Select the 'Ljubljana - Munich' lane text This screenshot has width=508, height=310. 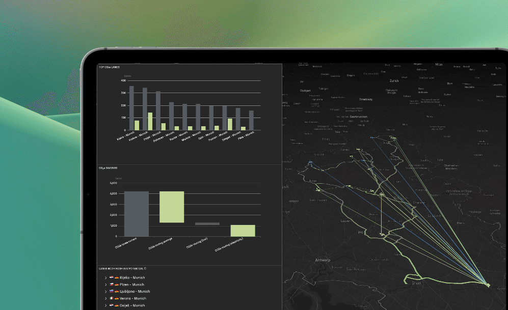[x=135, y=291]
